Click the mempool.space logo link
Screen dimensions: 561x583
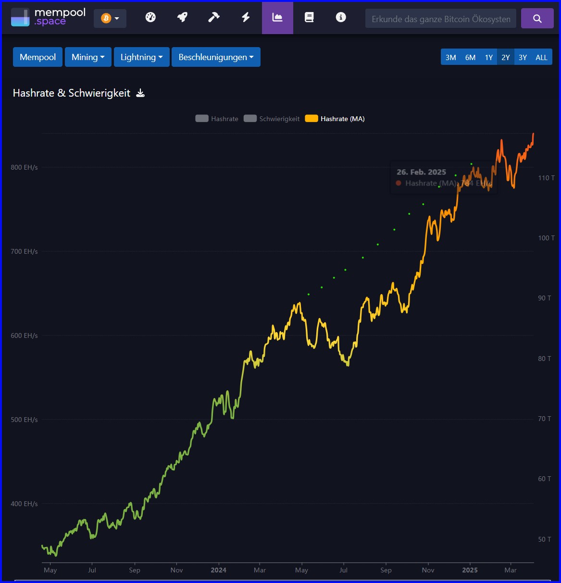click(47, 18)
